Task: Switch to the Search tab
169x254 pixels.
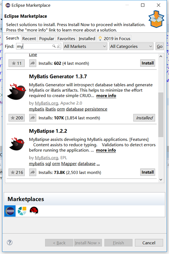Action: [x=12, y=38]
